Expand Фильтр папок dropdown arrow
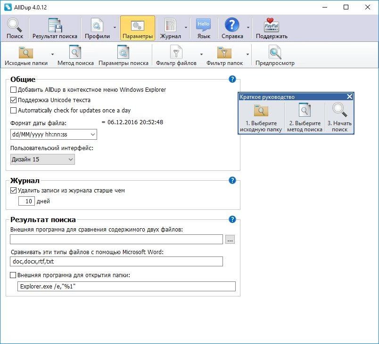The width and height of the screenshot is (379, 344). [247, 55]
